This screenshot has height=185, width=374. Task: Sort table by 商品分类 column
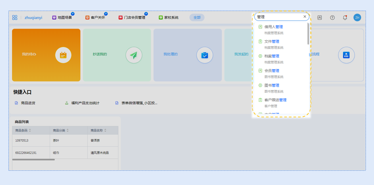68,130
